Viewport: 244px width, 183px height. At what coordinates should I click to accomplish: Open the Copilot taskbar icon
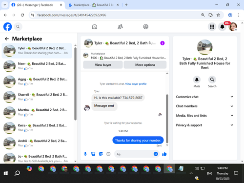(29, 169)
